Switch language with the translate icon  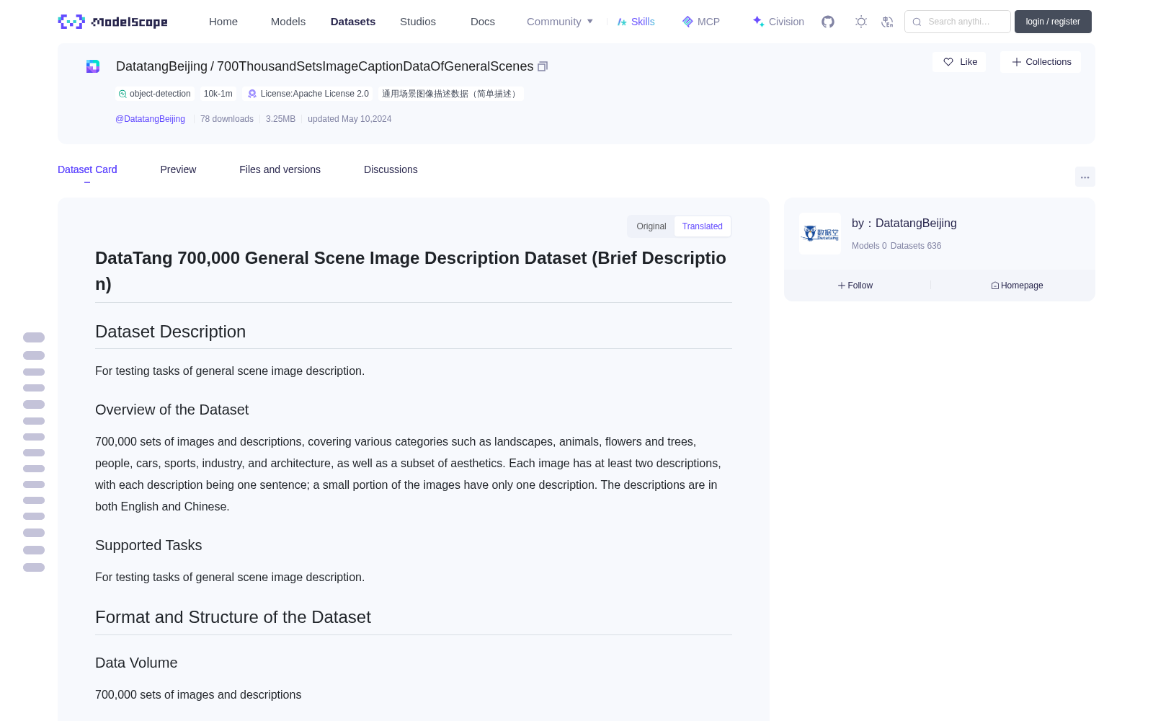point(888,22)
